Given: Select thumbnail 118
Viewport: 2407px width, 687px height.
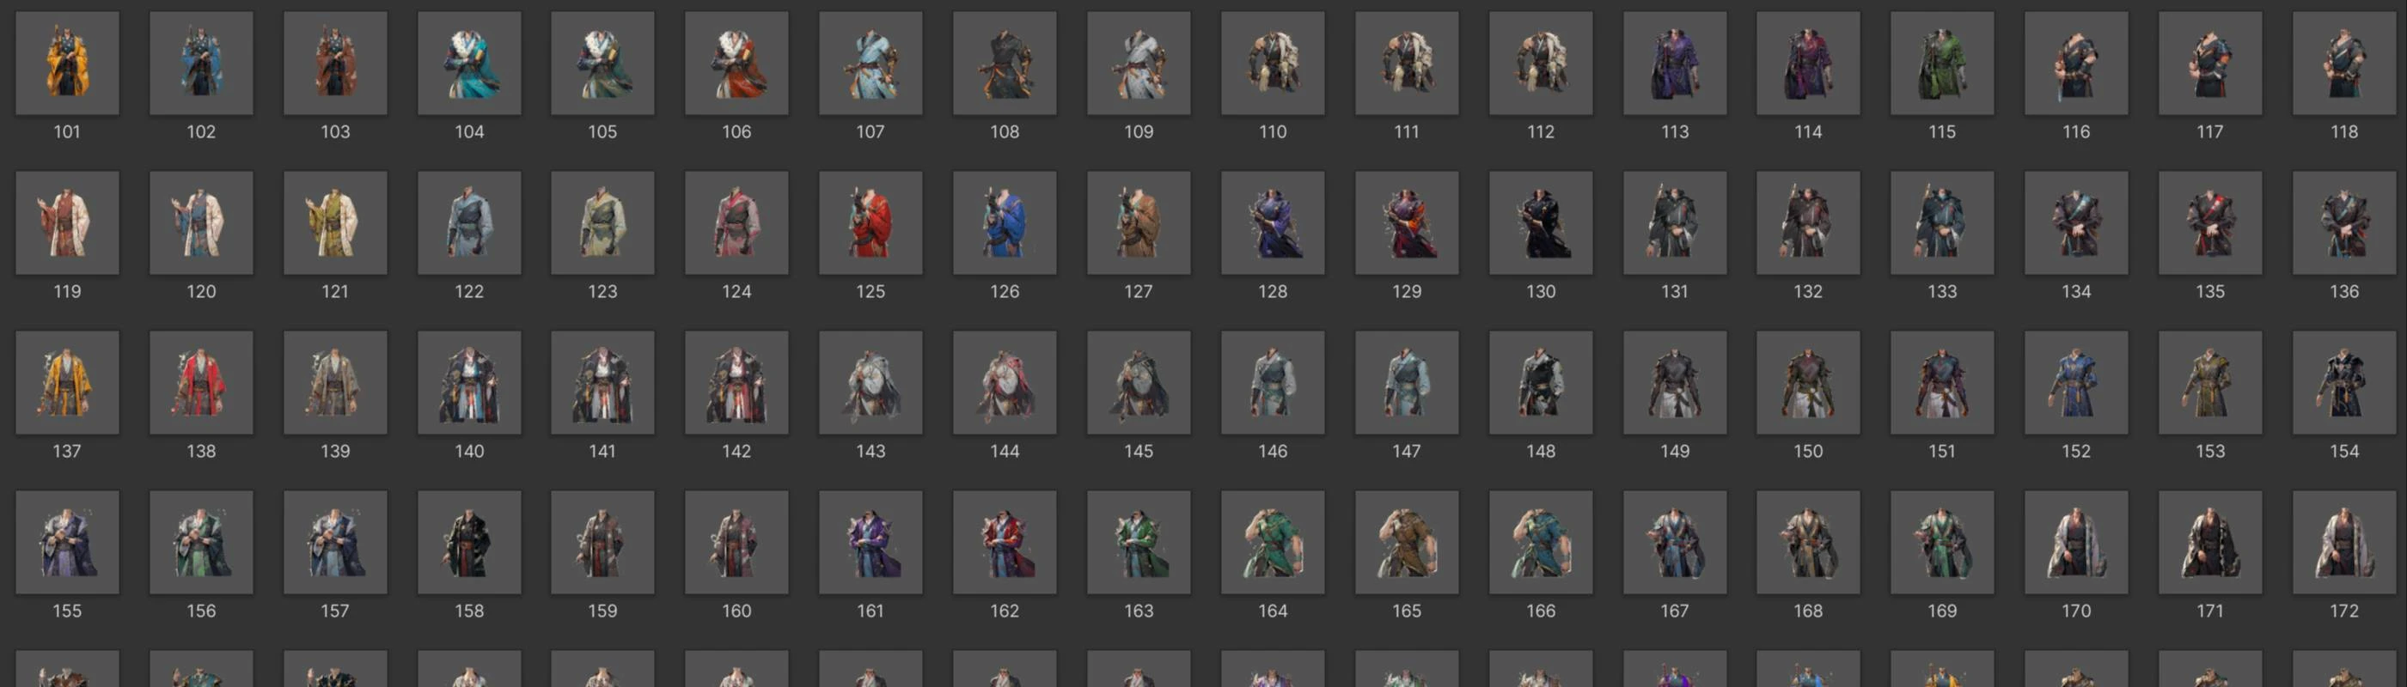Looking at the screenshot, I should pyautogui.click(x=2343, y=64).
